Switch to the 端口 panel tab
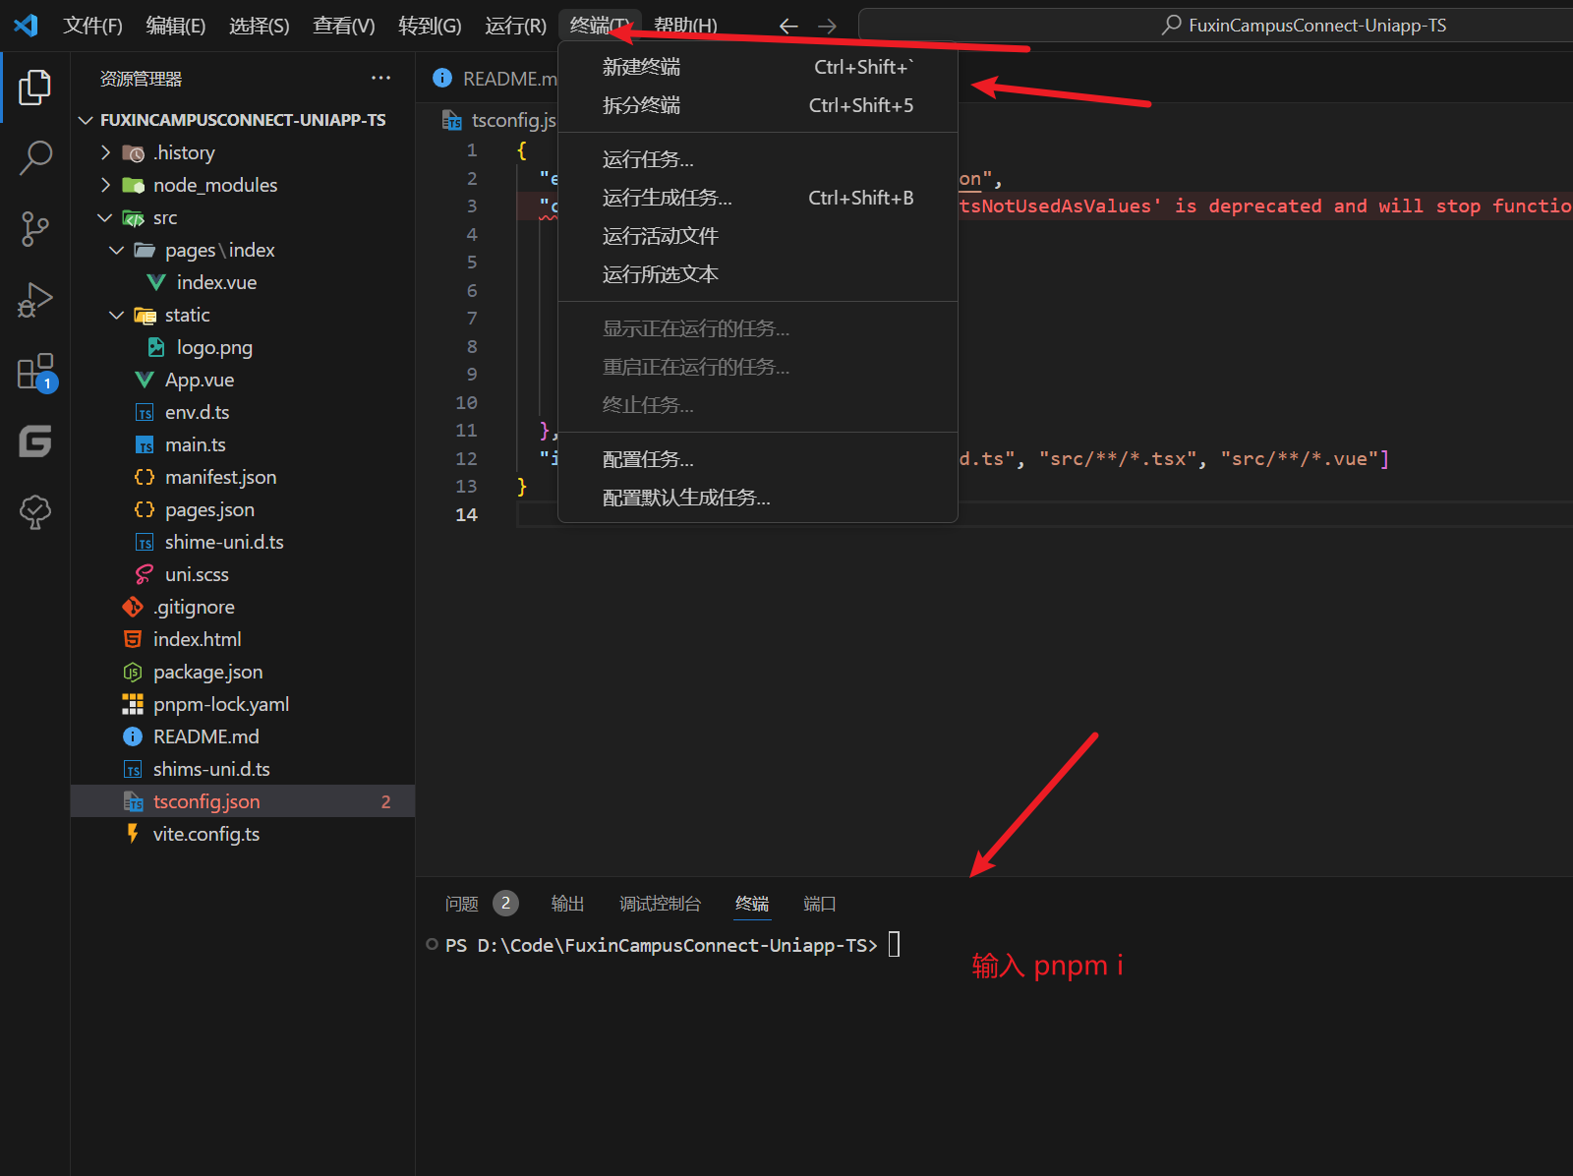Screen dimensions: 1573x1176 click(819, 904)
